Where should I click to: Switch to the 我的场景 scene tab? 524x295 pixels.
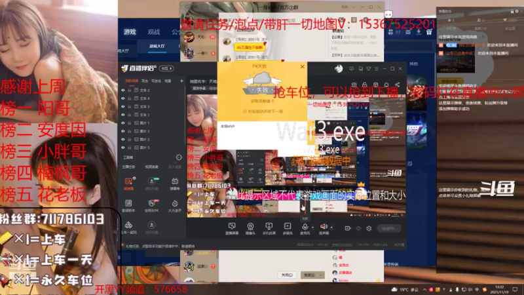pyautogui.click(x=132, y=81)
